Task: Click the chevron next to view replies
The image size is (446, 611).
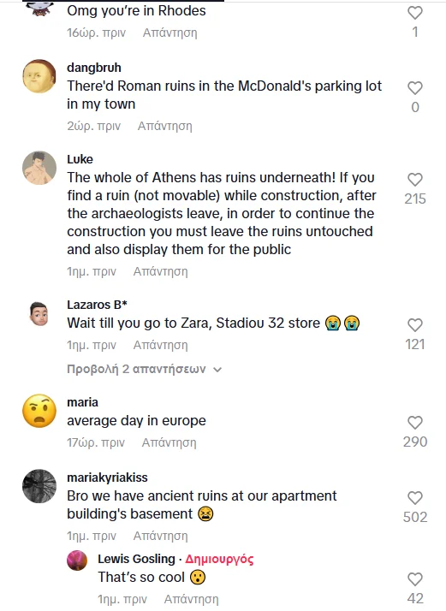Action: [217, 370]
